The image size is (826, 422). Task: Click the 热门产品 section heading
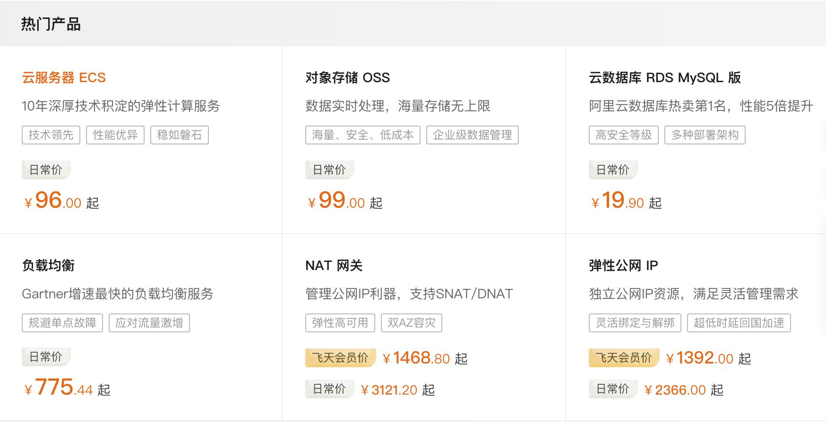tap(51, 24)
